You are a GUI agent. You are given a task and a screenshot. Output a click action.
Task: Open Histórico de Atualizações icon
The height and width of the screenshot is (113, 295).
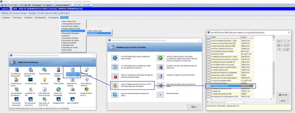59,89
